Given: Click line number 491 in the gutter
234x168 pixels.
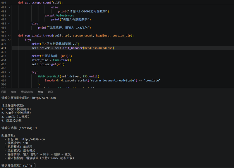Looking at the screenshot, I should [x=4, y=48].
